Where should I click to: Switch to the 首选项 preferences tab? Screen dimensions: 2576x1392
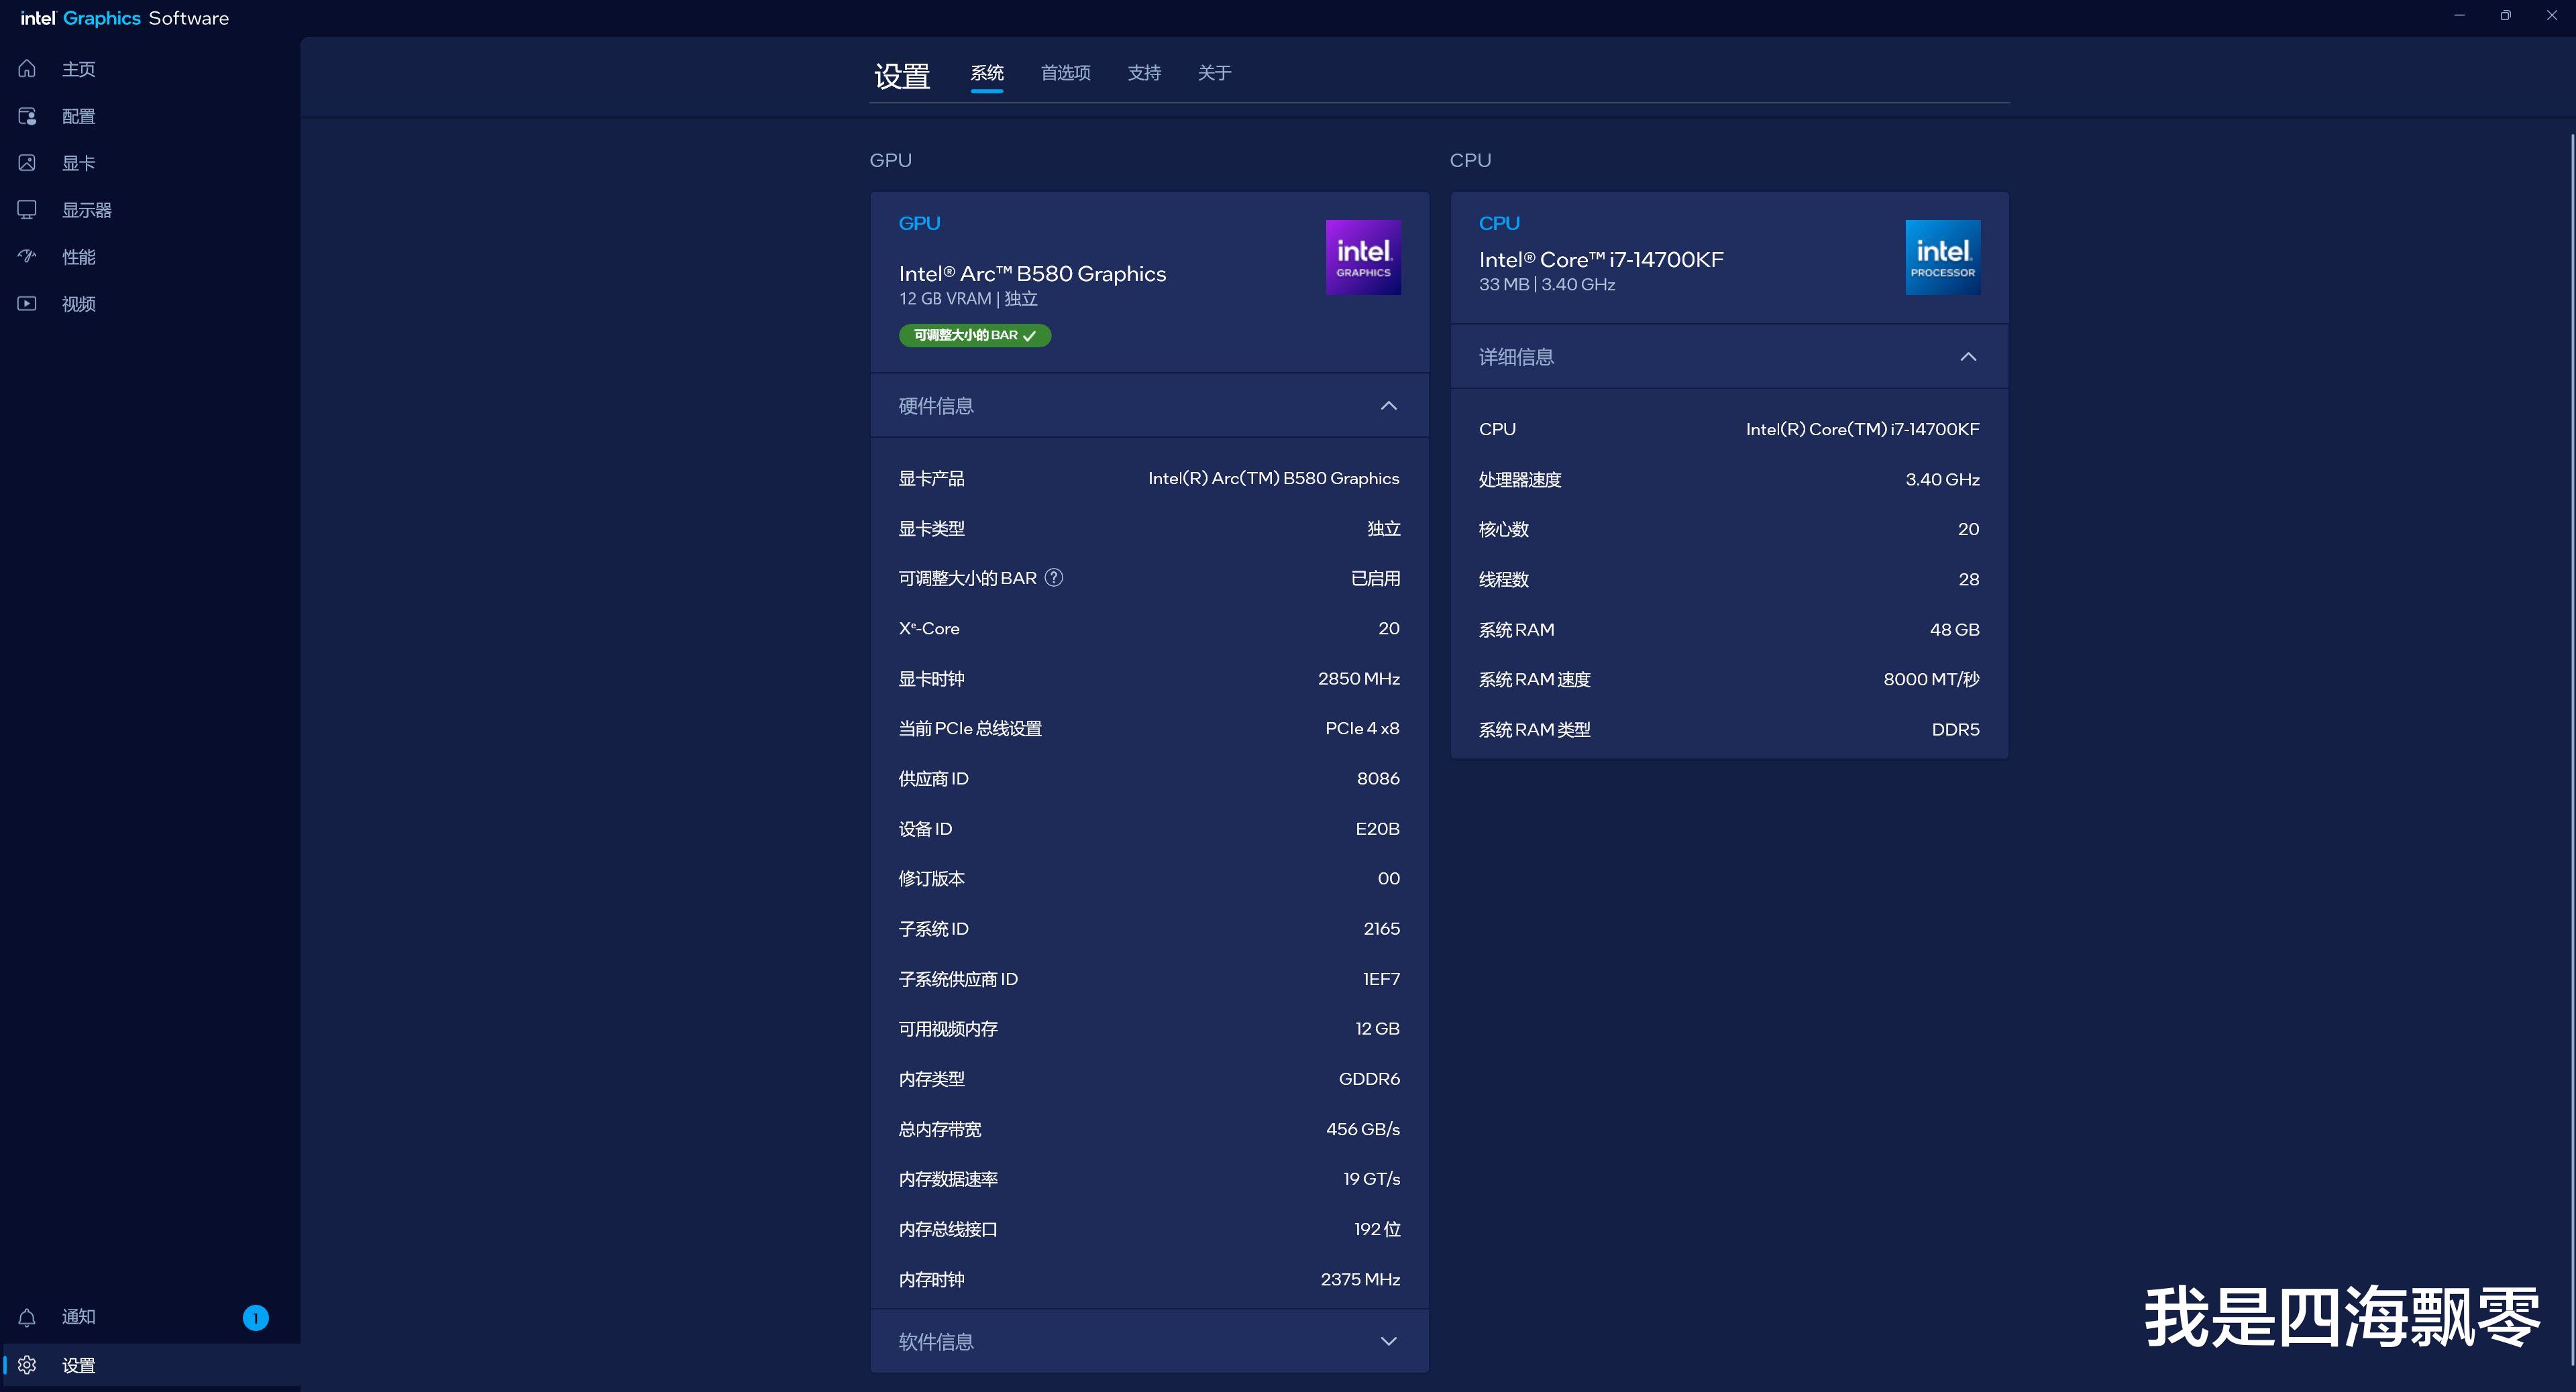pos(1065,73)
